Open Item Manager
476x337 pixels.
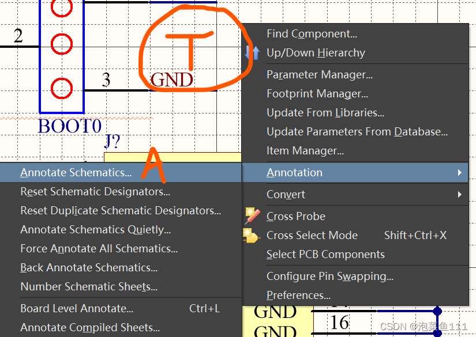point(355,150)
